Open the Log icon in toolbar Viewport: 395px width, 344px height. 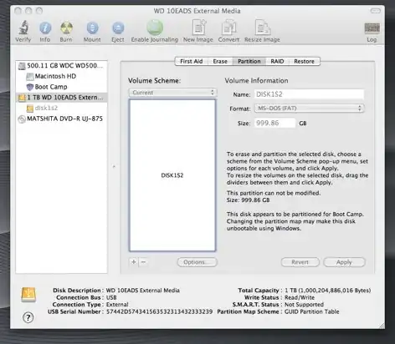[x=372, y=28]
